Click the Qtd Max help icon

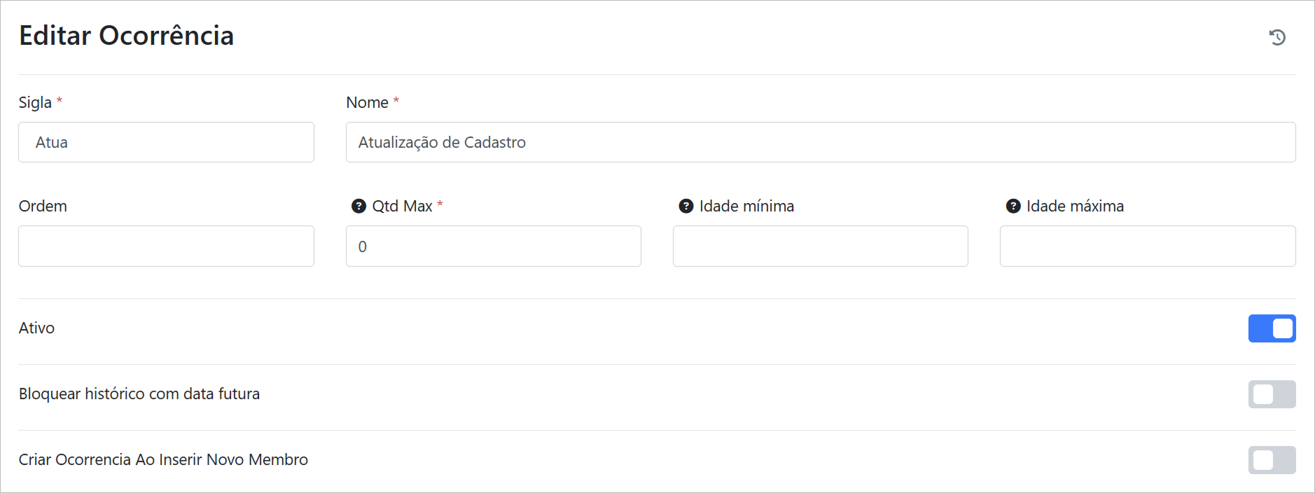point(359,206)
